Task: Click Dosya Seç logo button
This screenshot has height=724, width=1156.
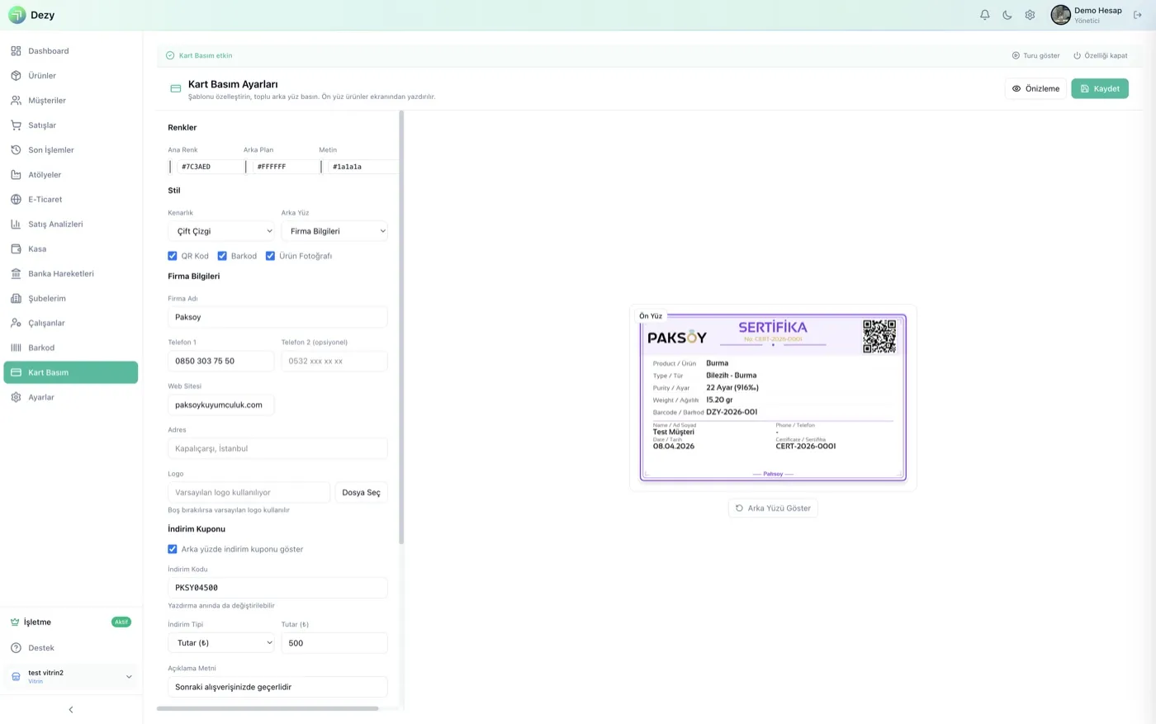Action: (362, 493)
